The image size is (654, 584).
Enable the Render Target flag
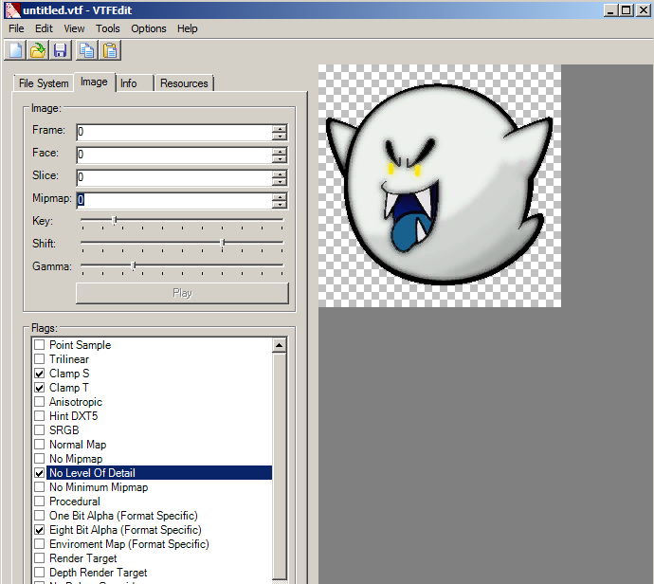pyautogui.click(x=39, y=558)
